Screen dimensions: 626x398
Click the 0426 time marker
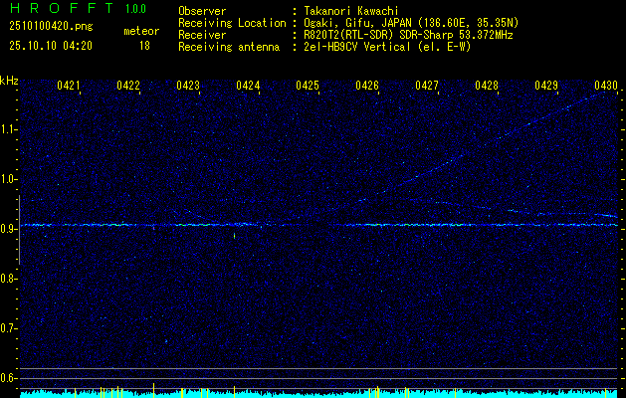coord(367,86)
